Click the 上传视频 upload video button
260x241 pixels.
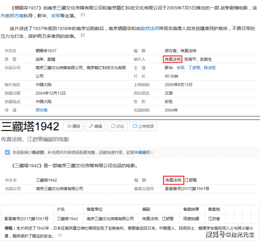(x=143, y=127)
